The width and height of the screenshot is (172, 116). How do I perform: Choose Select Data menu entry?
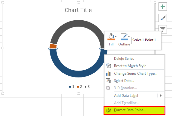(134, 81)
